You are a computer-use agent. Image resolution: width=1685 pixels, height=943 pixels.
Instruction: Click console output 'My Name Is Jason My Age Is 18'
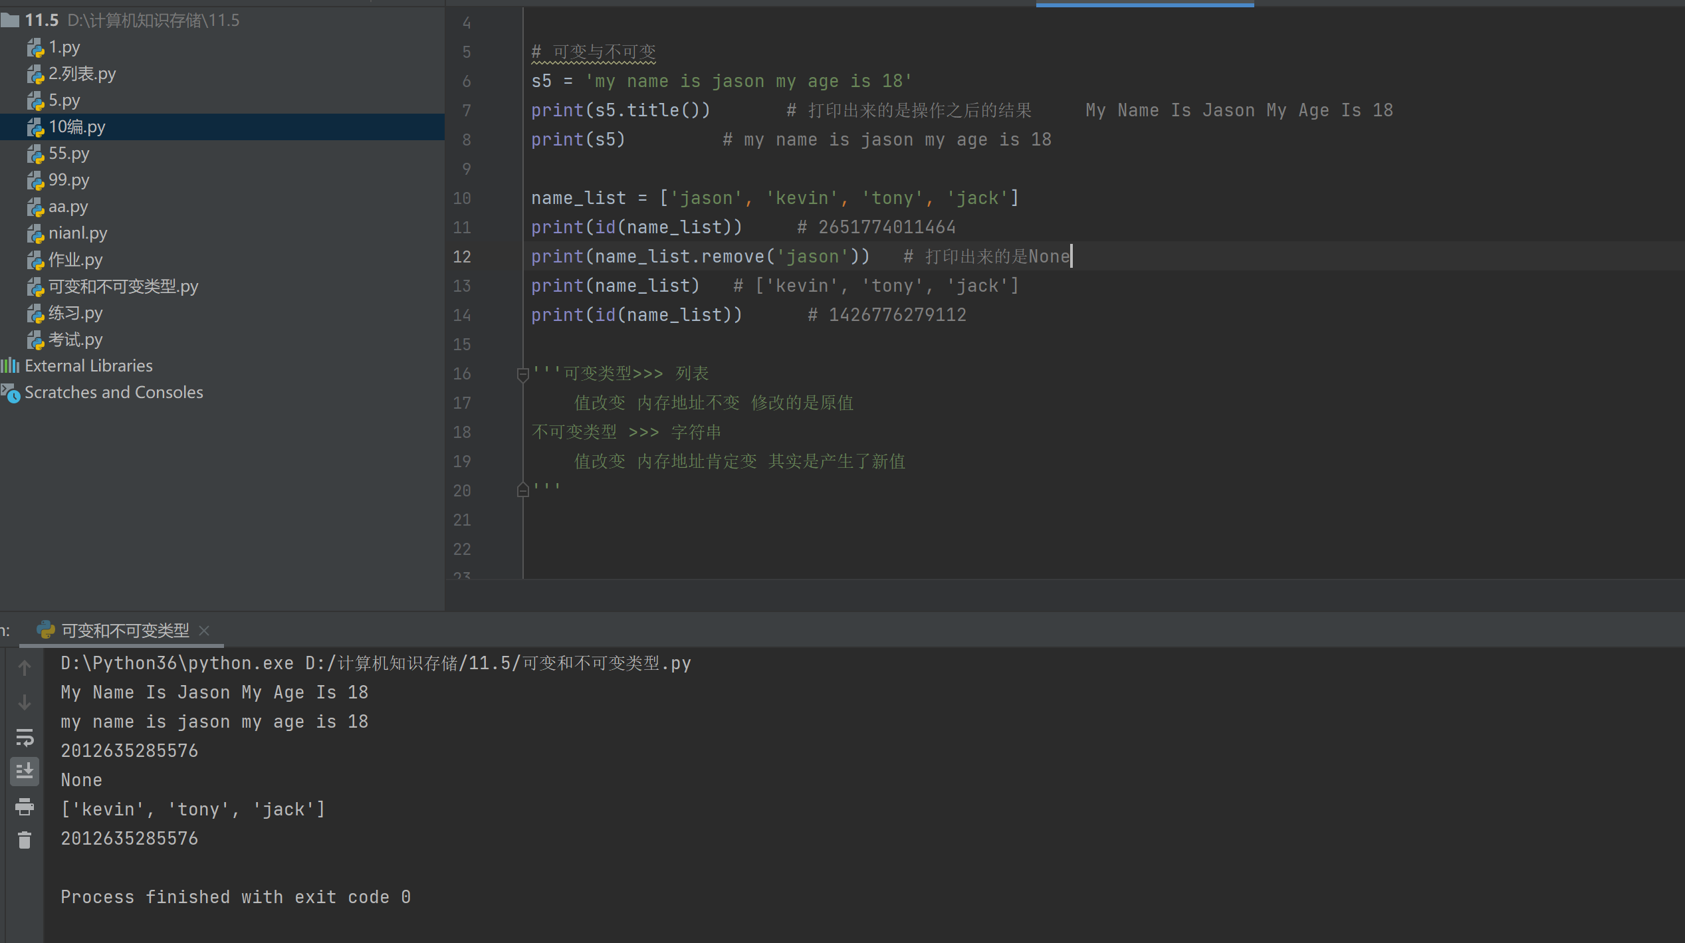[x=215, y=692]
